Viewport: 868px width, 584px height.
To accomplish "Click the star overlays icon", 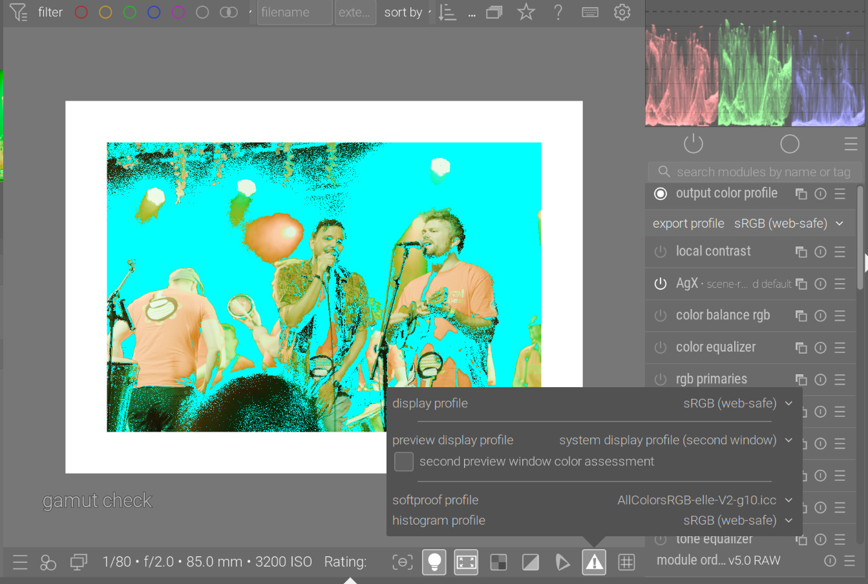I will [x=526, y=12].
